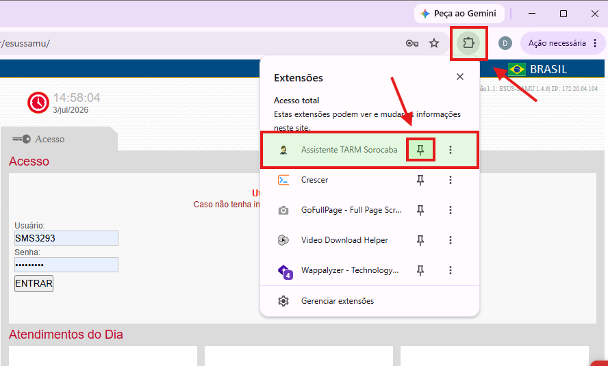Select GoFullPage - Full Page Scr... entry
The height and width of the screenshot is (366, 608).
[351, 210]
